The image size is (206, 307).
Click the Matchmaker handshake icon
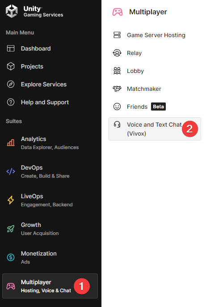pos(117,89)
